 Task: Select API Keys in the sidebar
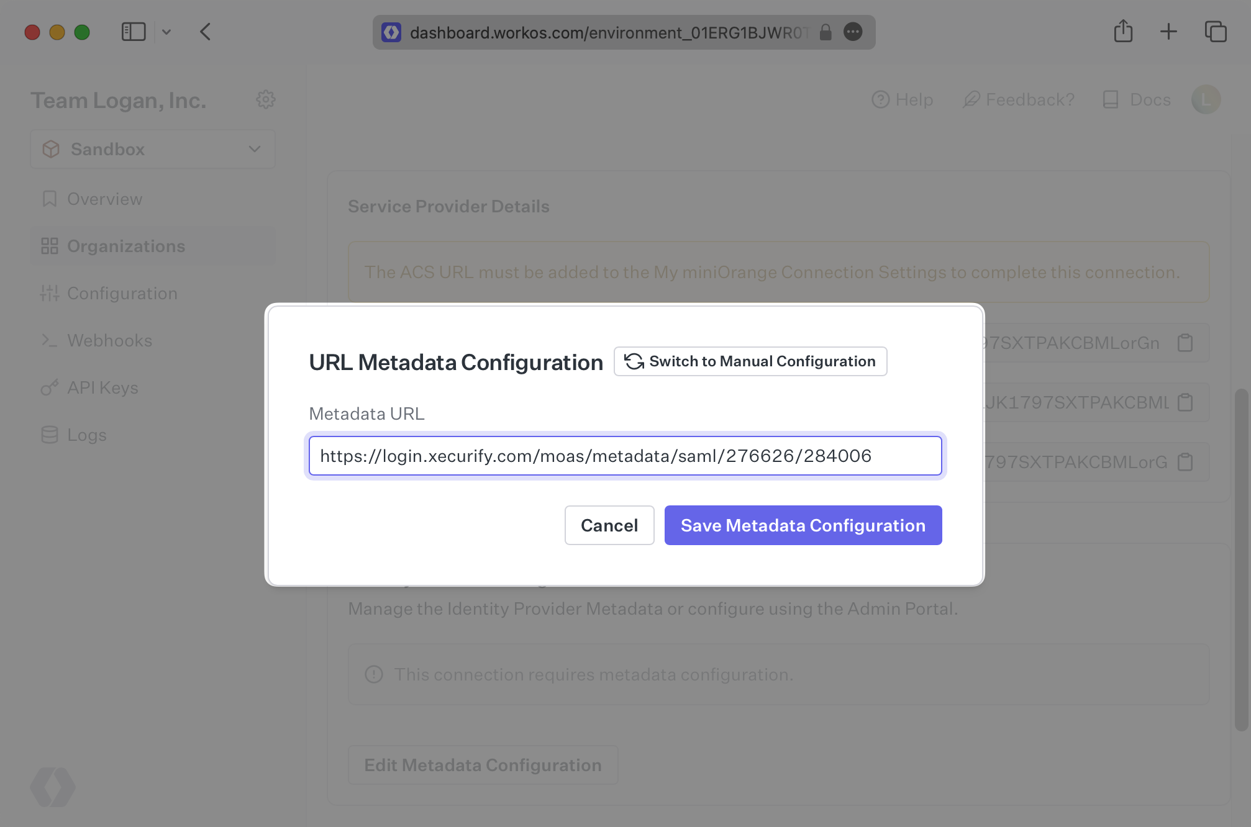click(102, 387)
